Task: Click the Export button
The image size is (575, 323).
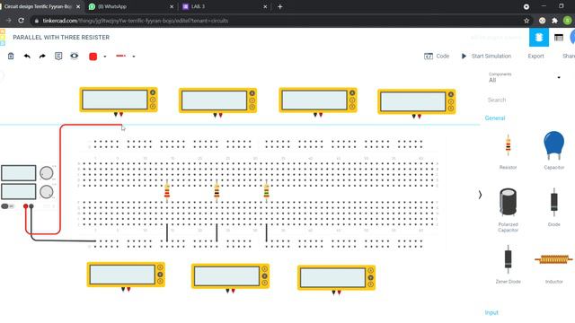Action: (x=535, y=56)
